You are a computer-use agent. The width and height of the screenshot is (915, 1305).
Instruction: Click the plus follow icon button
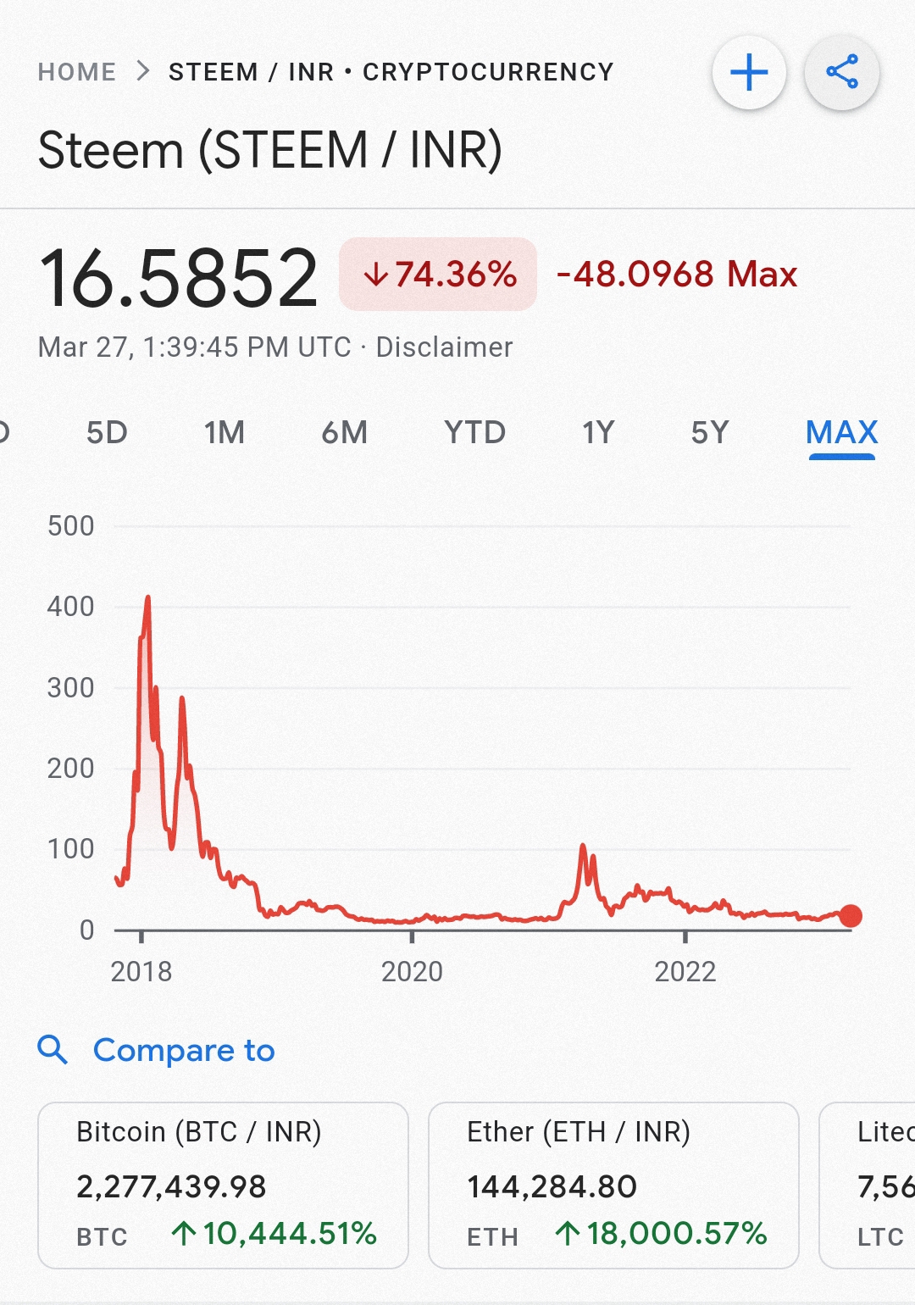point(749,73)
